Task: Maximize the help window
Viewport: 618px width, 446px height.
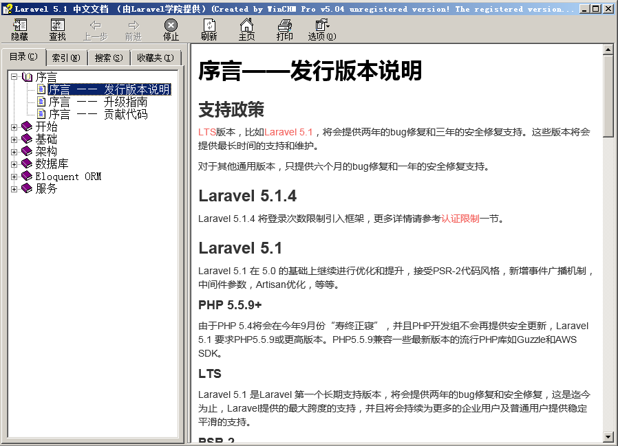Action: click(596, 9)
